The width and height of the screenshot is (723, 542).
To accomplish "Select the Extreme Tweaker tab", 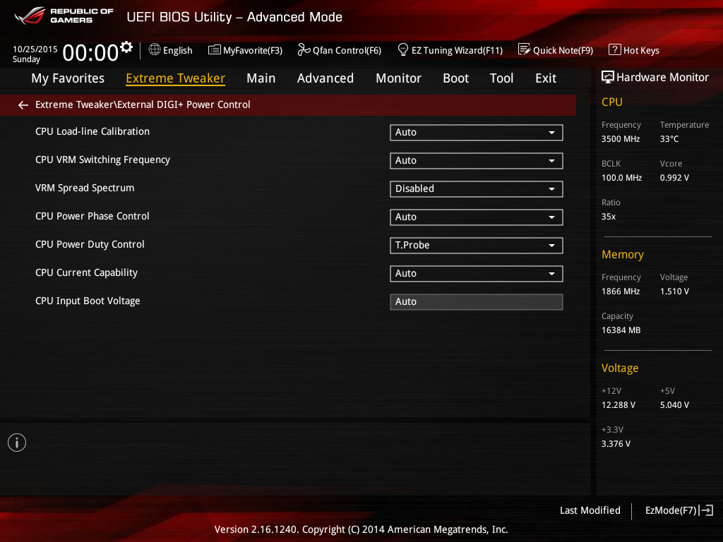I will click(175, 78).
